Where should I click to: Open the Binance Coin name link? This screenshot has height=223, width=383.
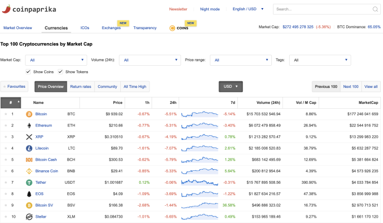click(x=46, y=171)
